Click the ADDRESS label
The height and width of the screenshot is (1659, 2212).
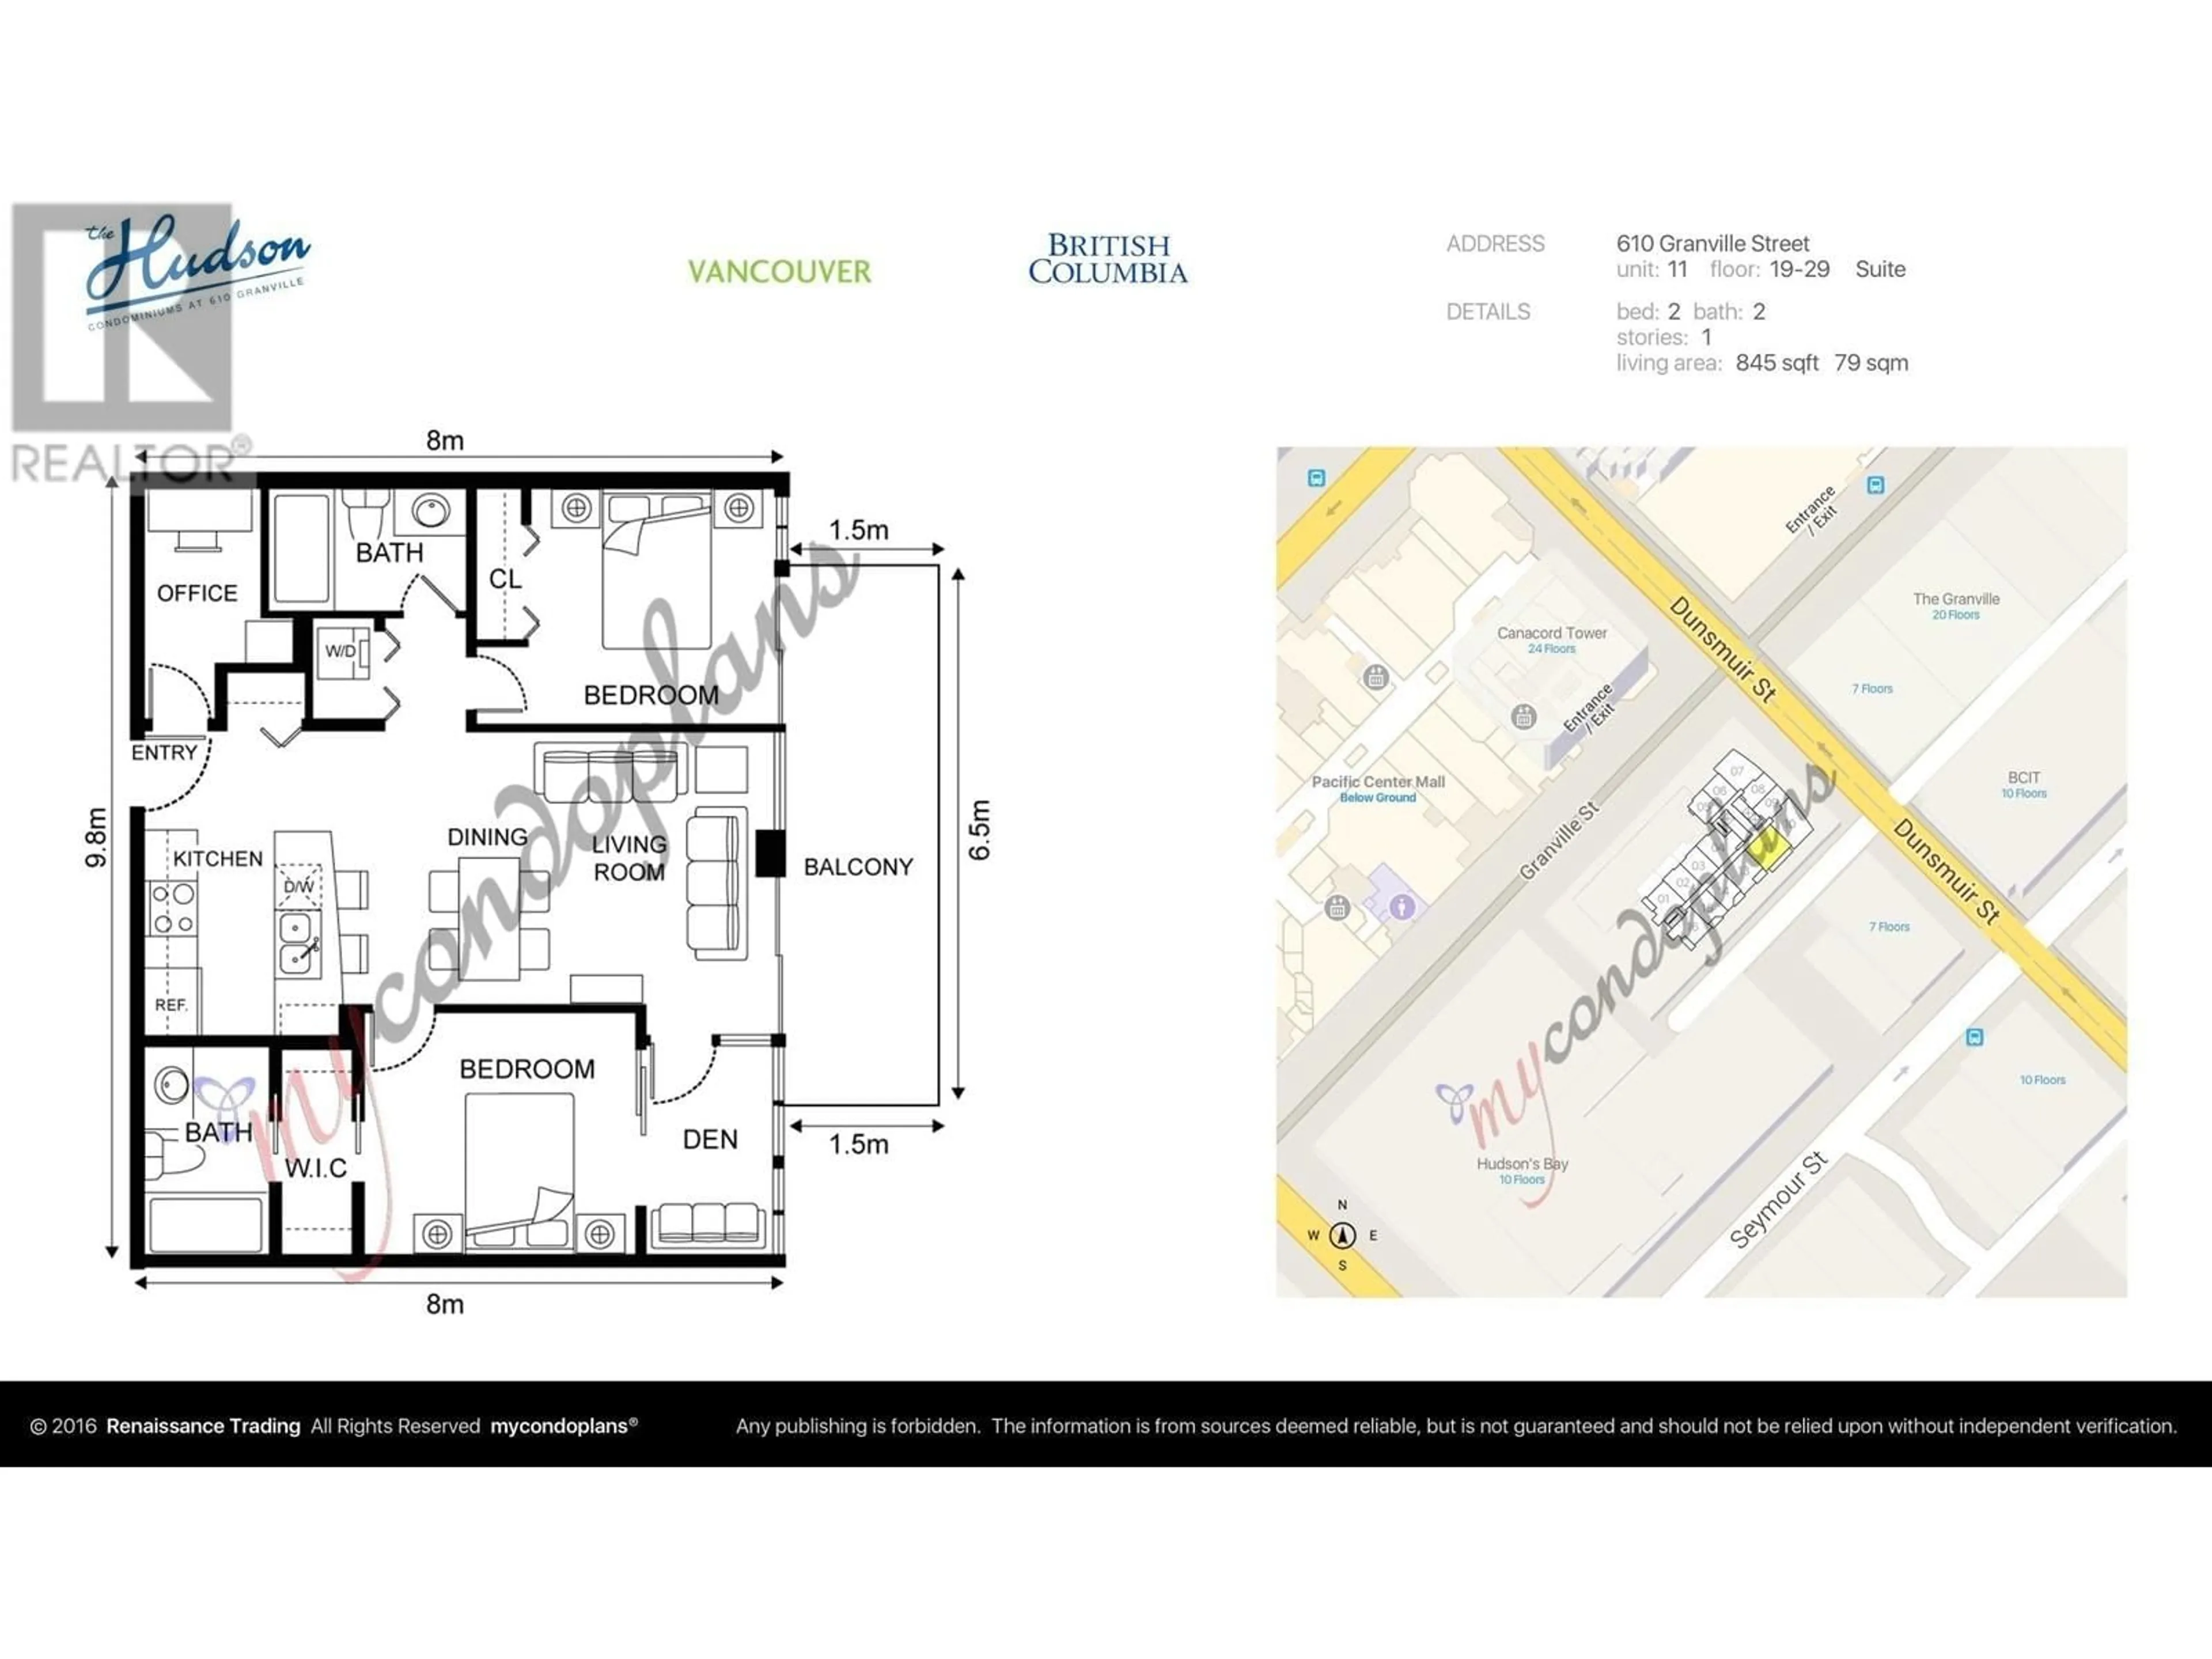(1495, 243)
